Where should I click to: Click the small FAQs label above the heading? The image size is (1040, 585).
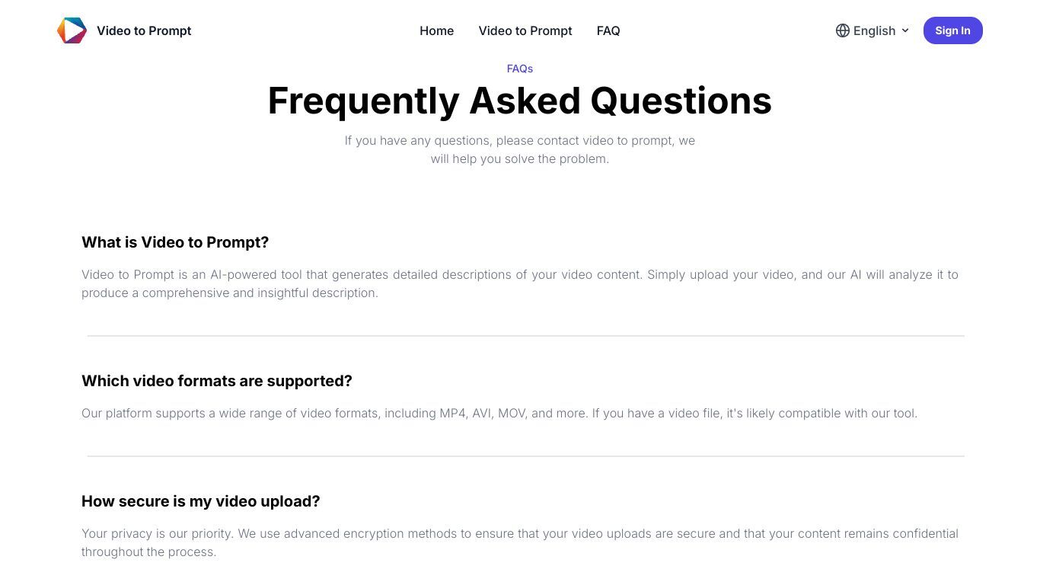[x=520, y=69]
